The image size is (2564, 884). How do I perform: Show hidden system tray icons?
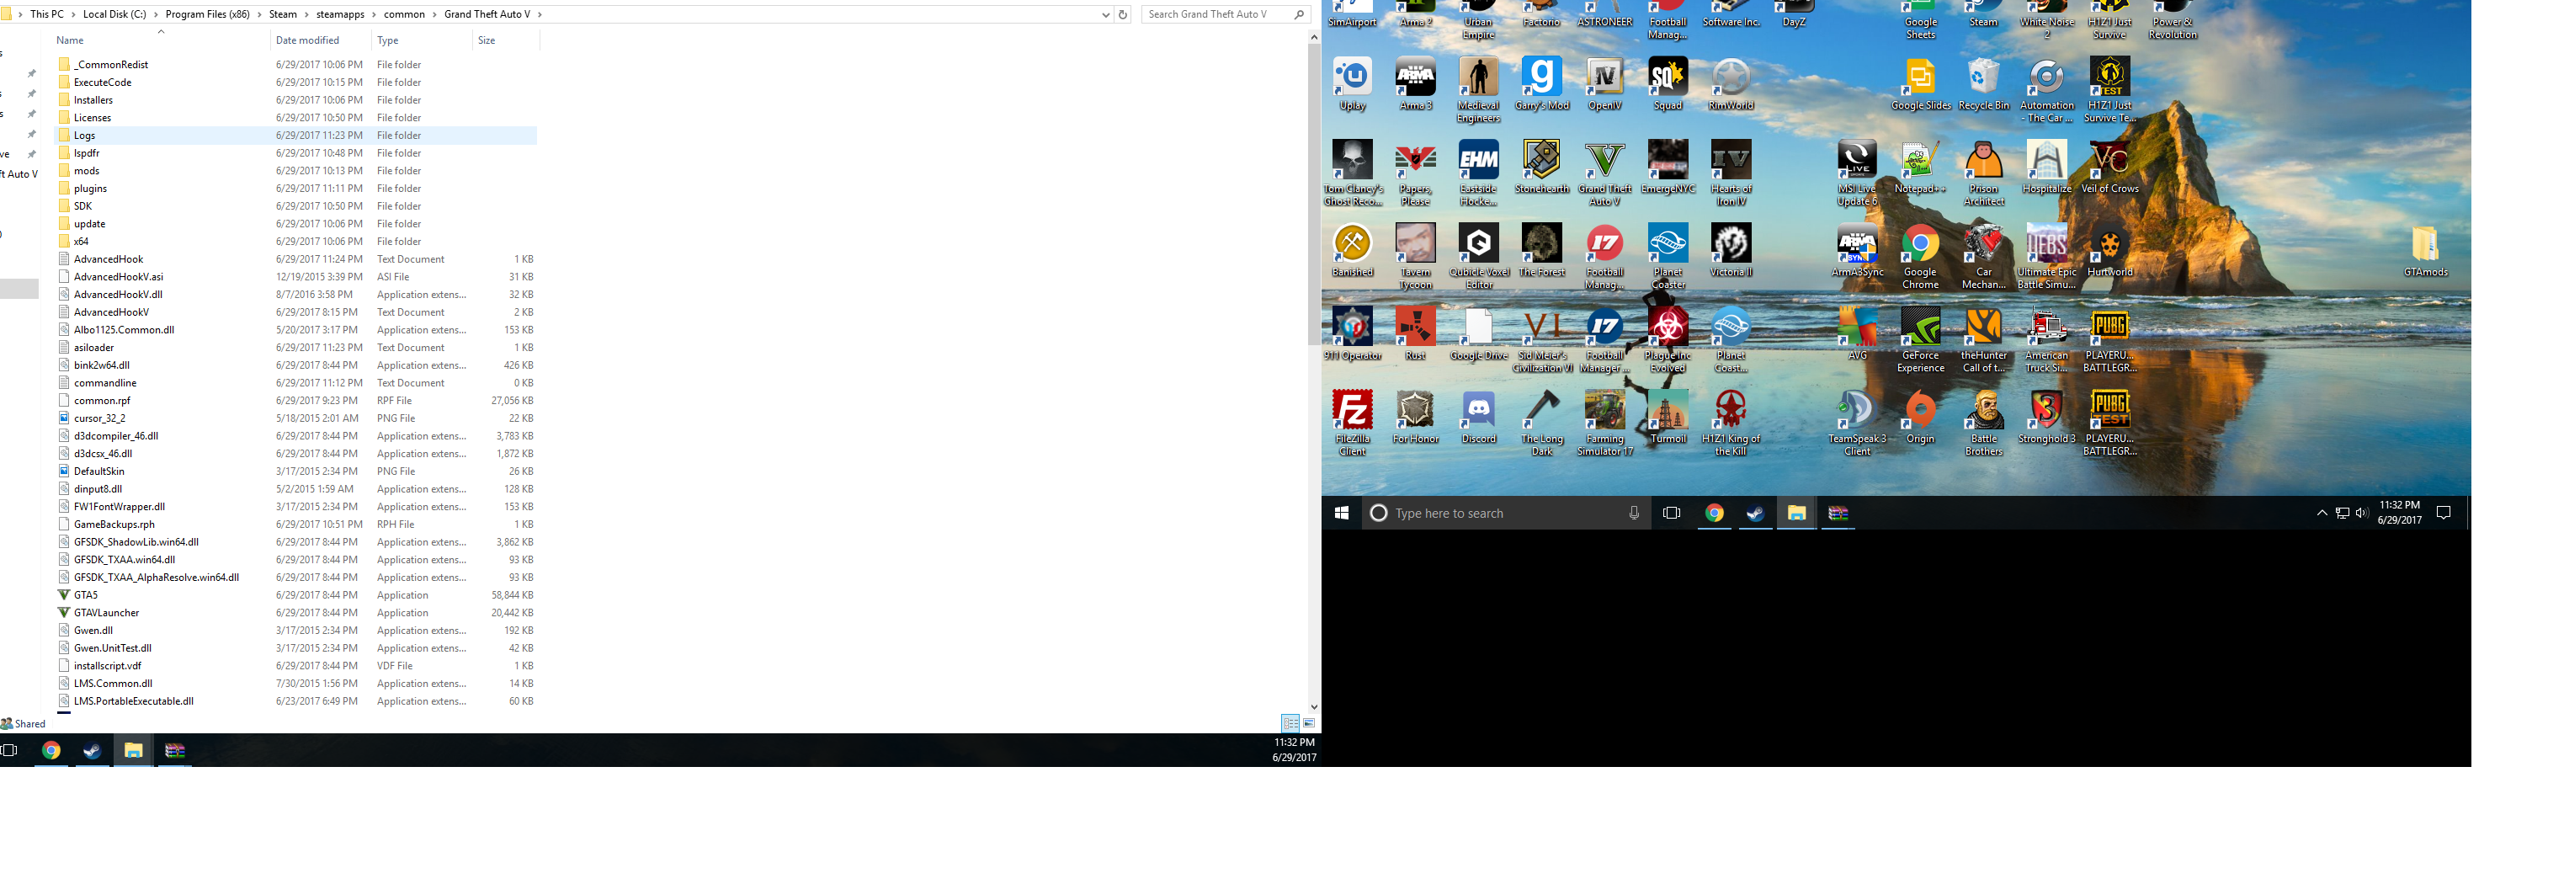pyautogui.click(x=2321, y=513)
